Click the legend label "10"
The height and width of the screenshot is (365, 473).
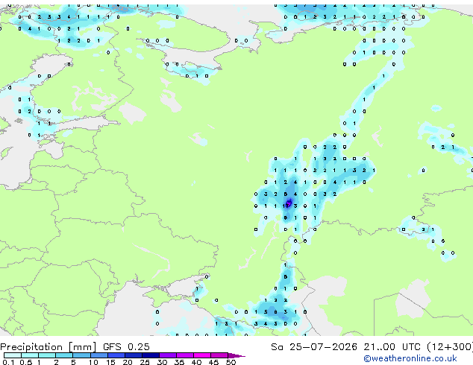coord(93,362)
